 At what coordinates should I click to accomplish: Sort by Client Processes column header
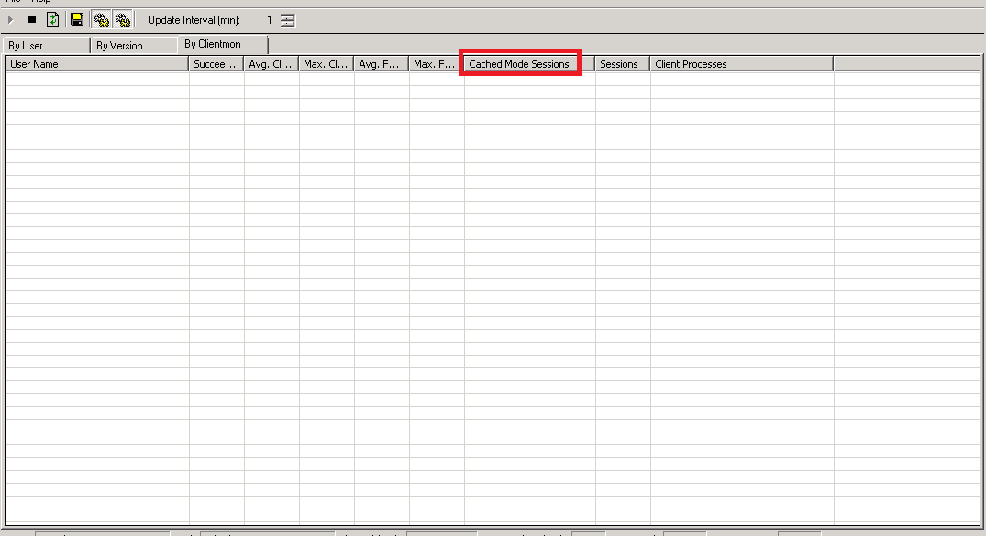click(741, 64)
